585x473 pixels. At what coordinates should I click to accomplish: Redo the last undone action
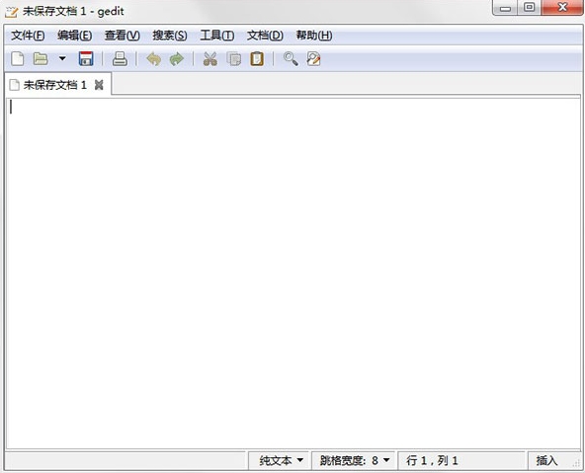pyautogui.click(x=177, y=59)
